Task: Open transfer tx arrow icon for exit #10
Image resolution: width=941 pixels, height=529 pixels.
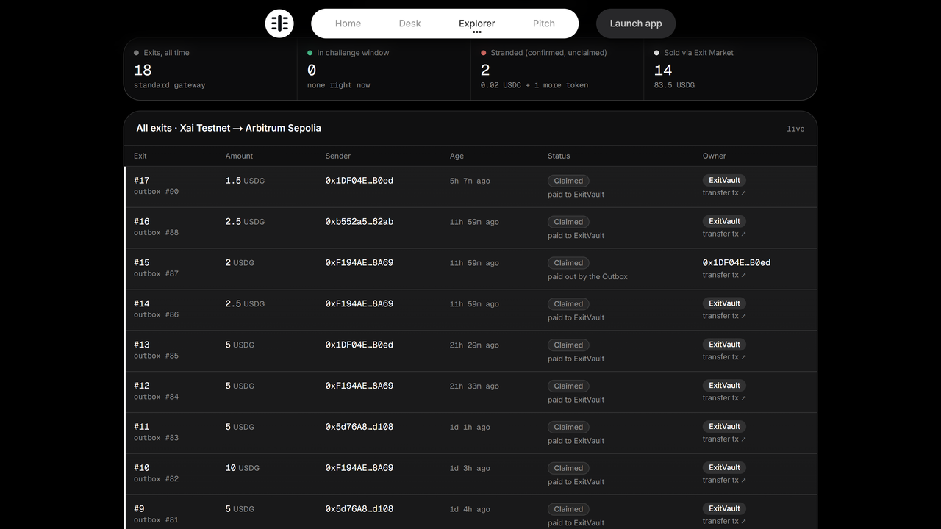Action: click(743, 481)
